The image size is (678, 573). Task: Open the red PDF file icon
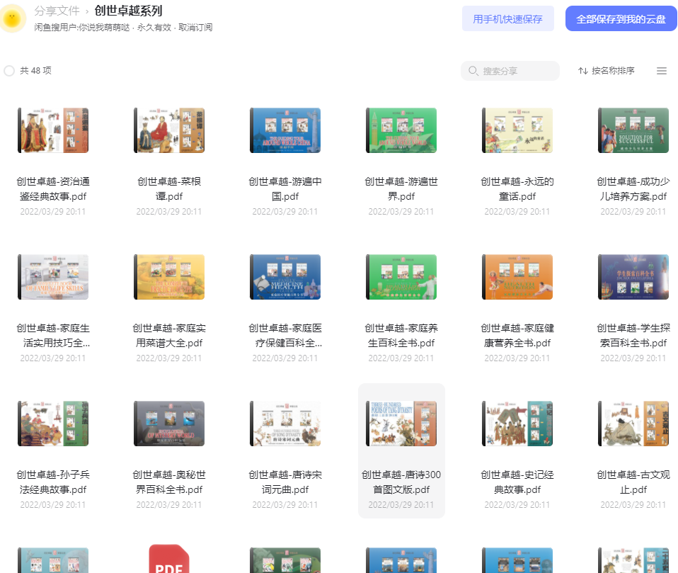pyautogui.click(x=169, y=559)
